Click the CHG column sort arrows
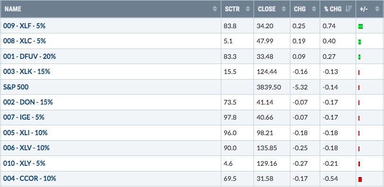Screen dimensions: 384x187 [x=314, y=9]
